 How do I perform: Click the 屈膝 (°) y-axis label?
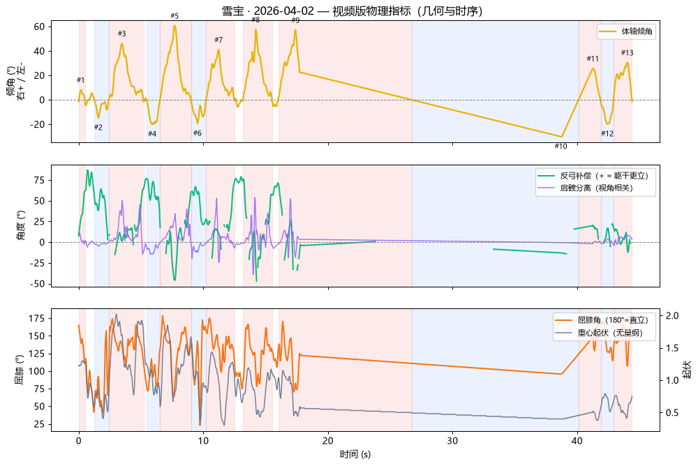pyautogui.click(x=19, y=370)
